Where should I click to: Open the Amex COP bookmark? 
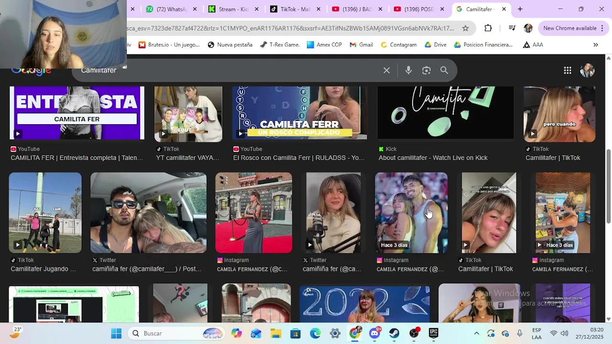coord(324,45)
